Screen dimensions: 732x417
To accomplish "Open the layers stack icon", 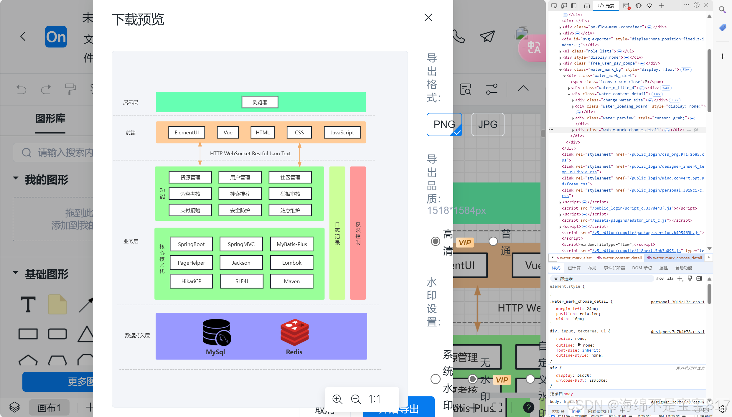I will pos(14,407).
